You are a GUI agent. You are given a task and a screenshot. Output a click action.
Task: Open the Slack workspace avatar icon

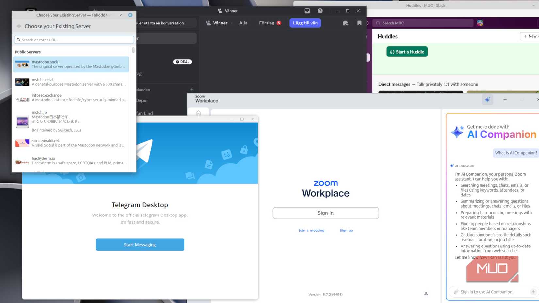click(480, 23)
